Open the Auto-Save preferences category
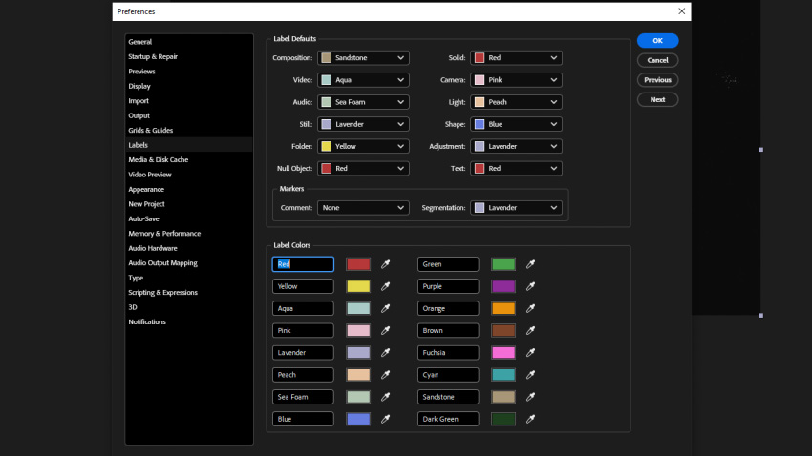 (x=146, y=218)
